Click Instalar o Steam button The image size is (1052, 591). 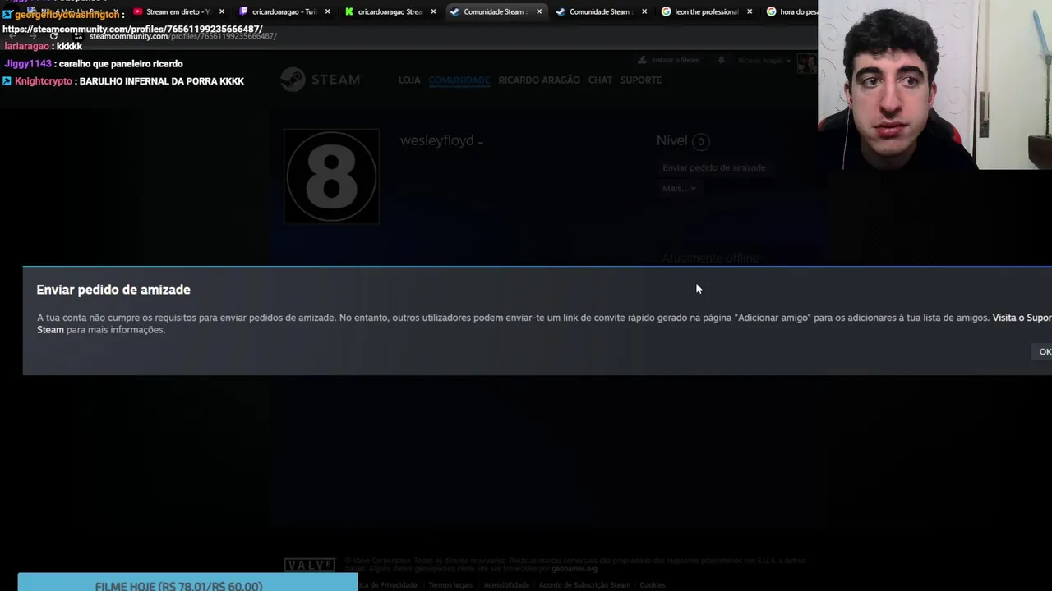click(669, 60)
